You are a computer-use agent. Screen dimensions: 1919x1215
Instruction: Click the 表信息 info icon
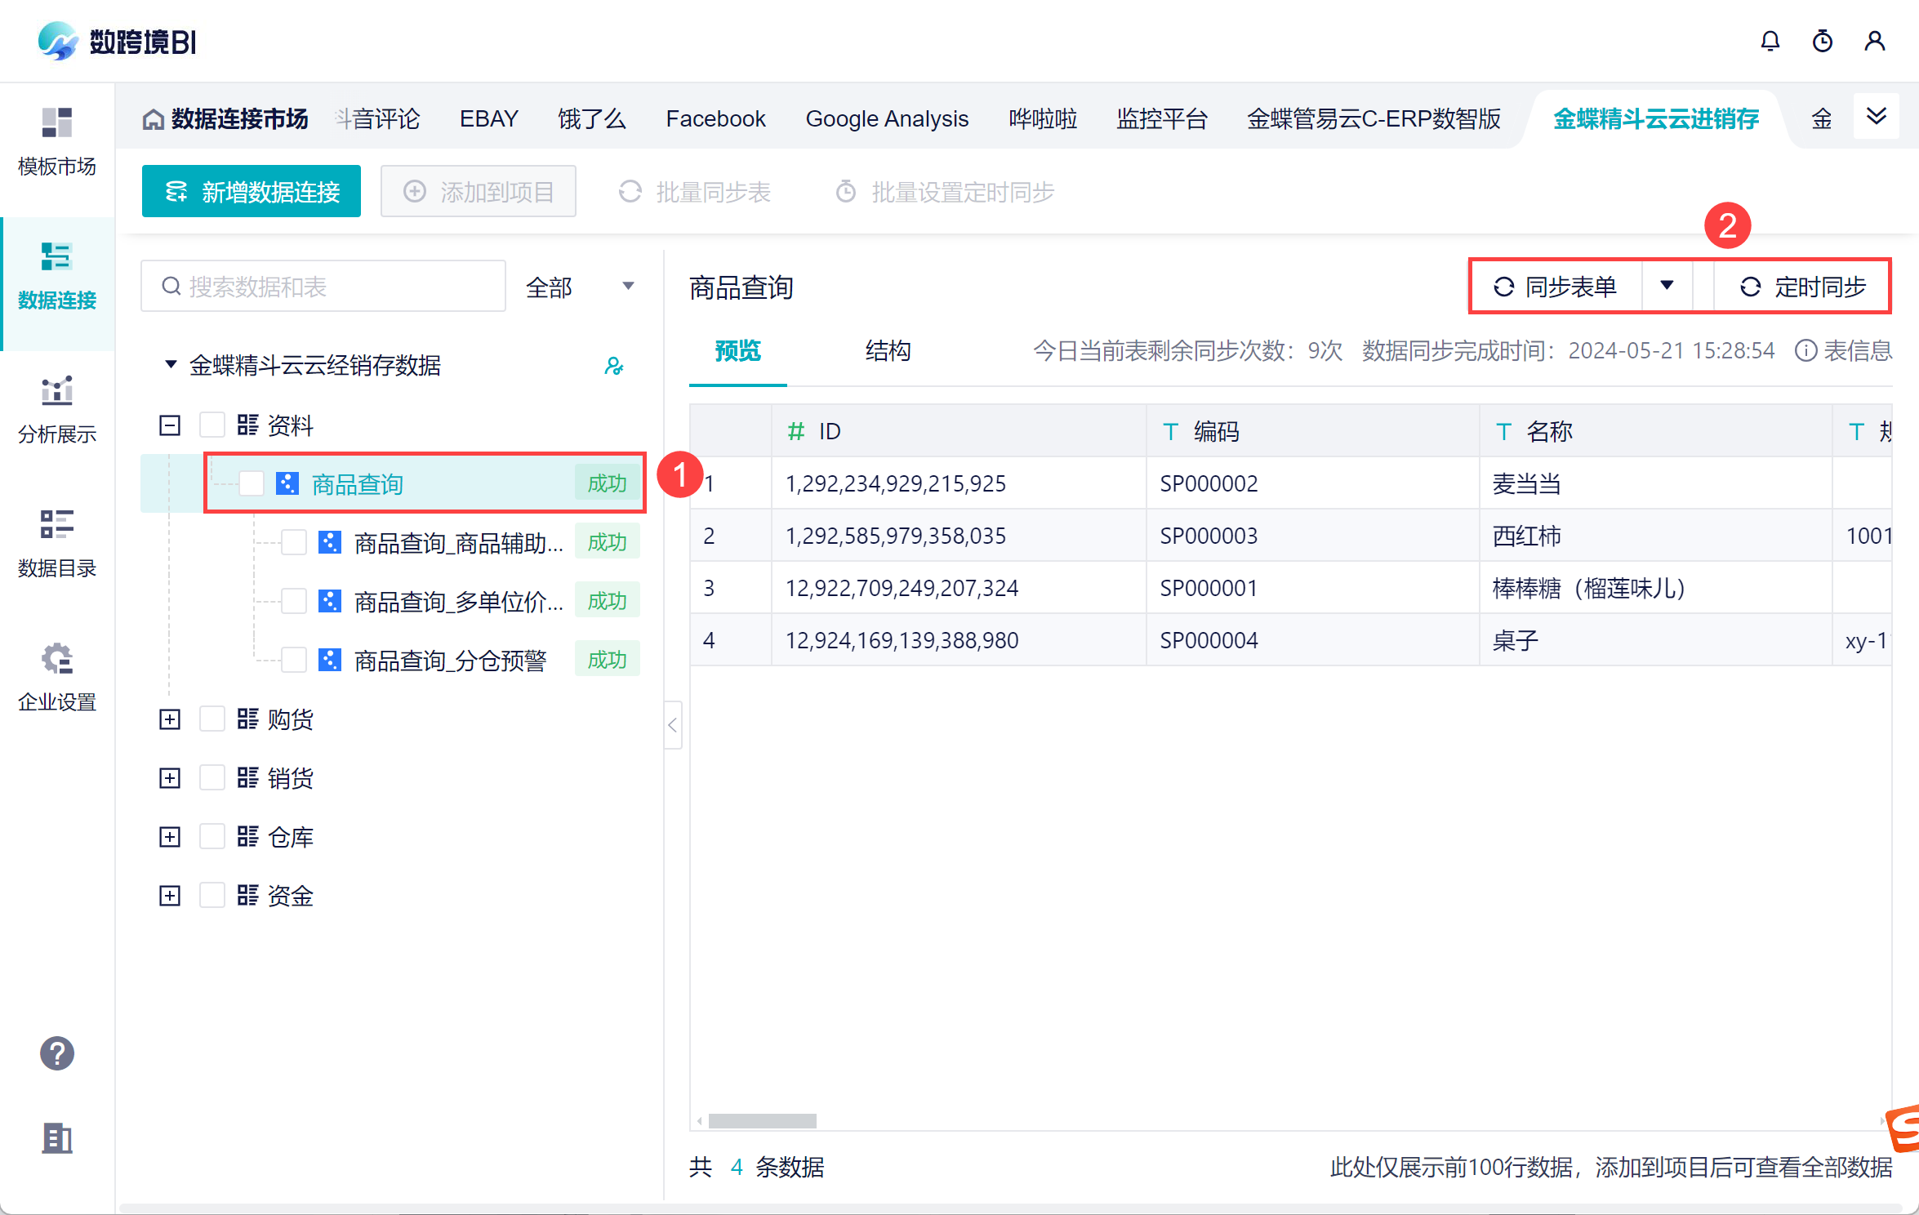tap(1805, 351)
